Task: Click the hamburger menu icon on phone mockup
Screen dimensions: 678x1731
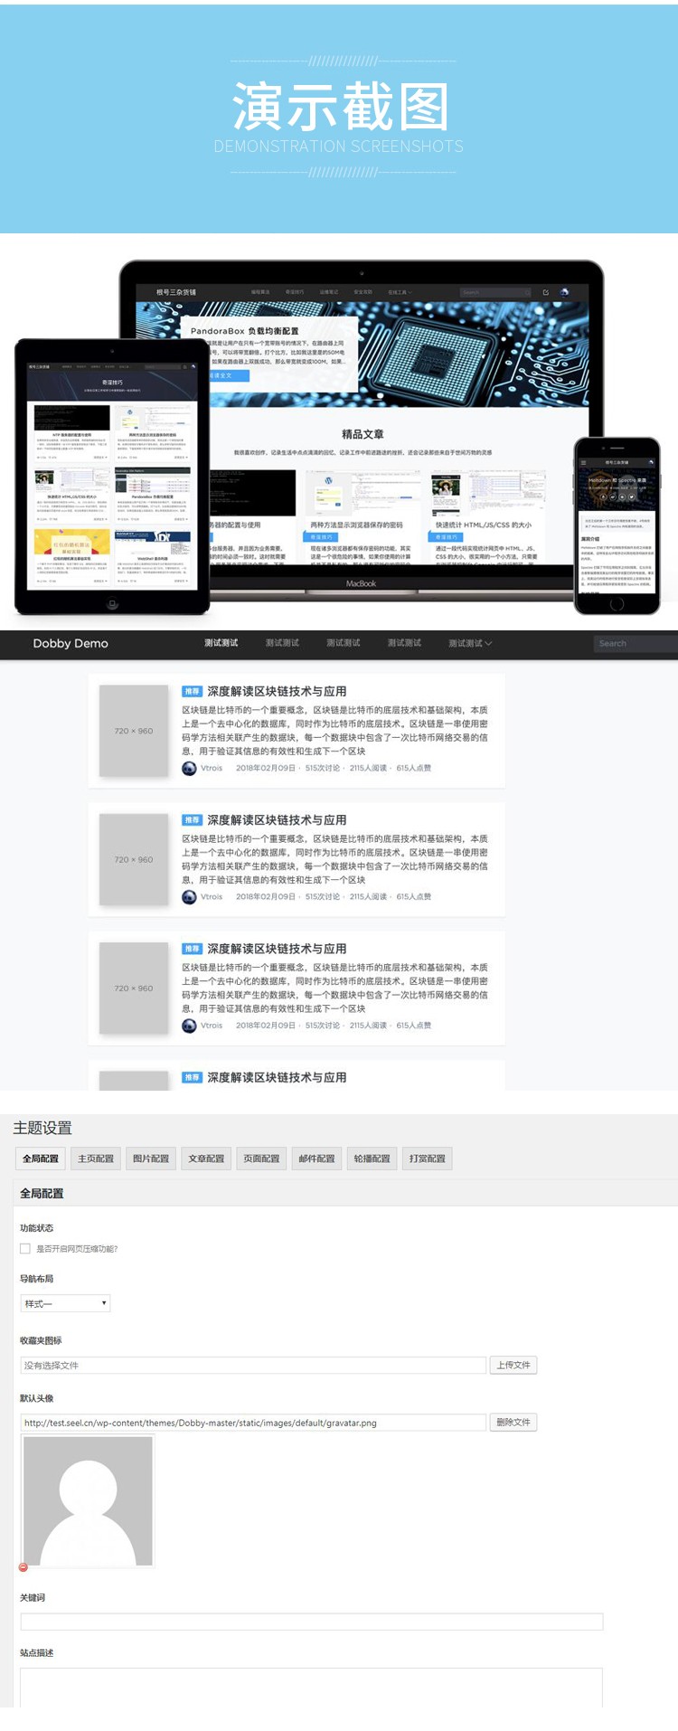Action: click(583, 462)
